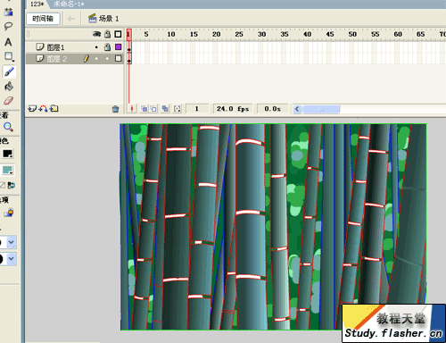Image resolution: width=446 pixels, height=343 pixels.
Task: Switch to the 未命名-1* document tab
Action: click(69, 4)
